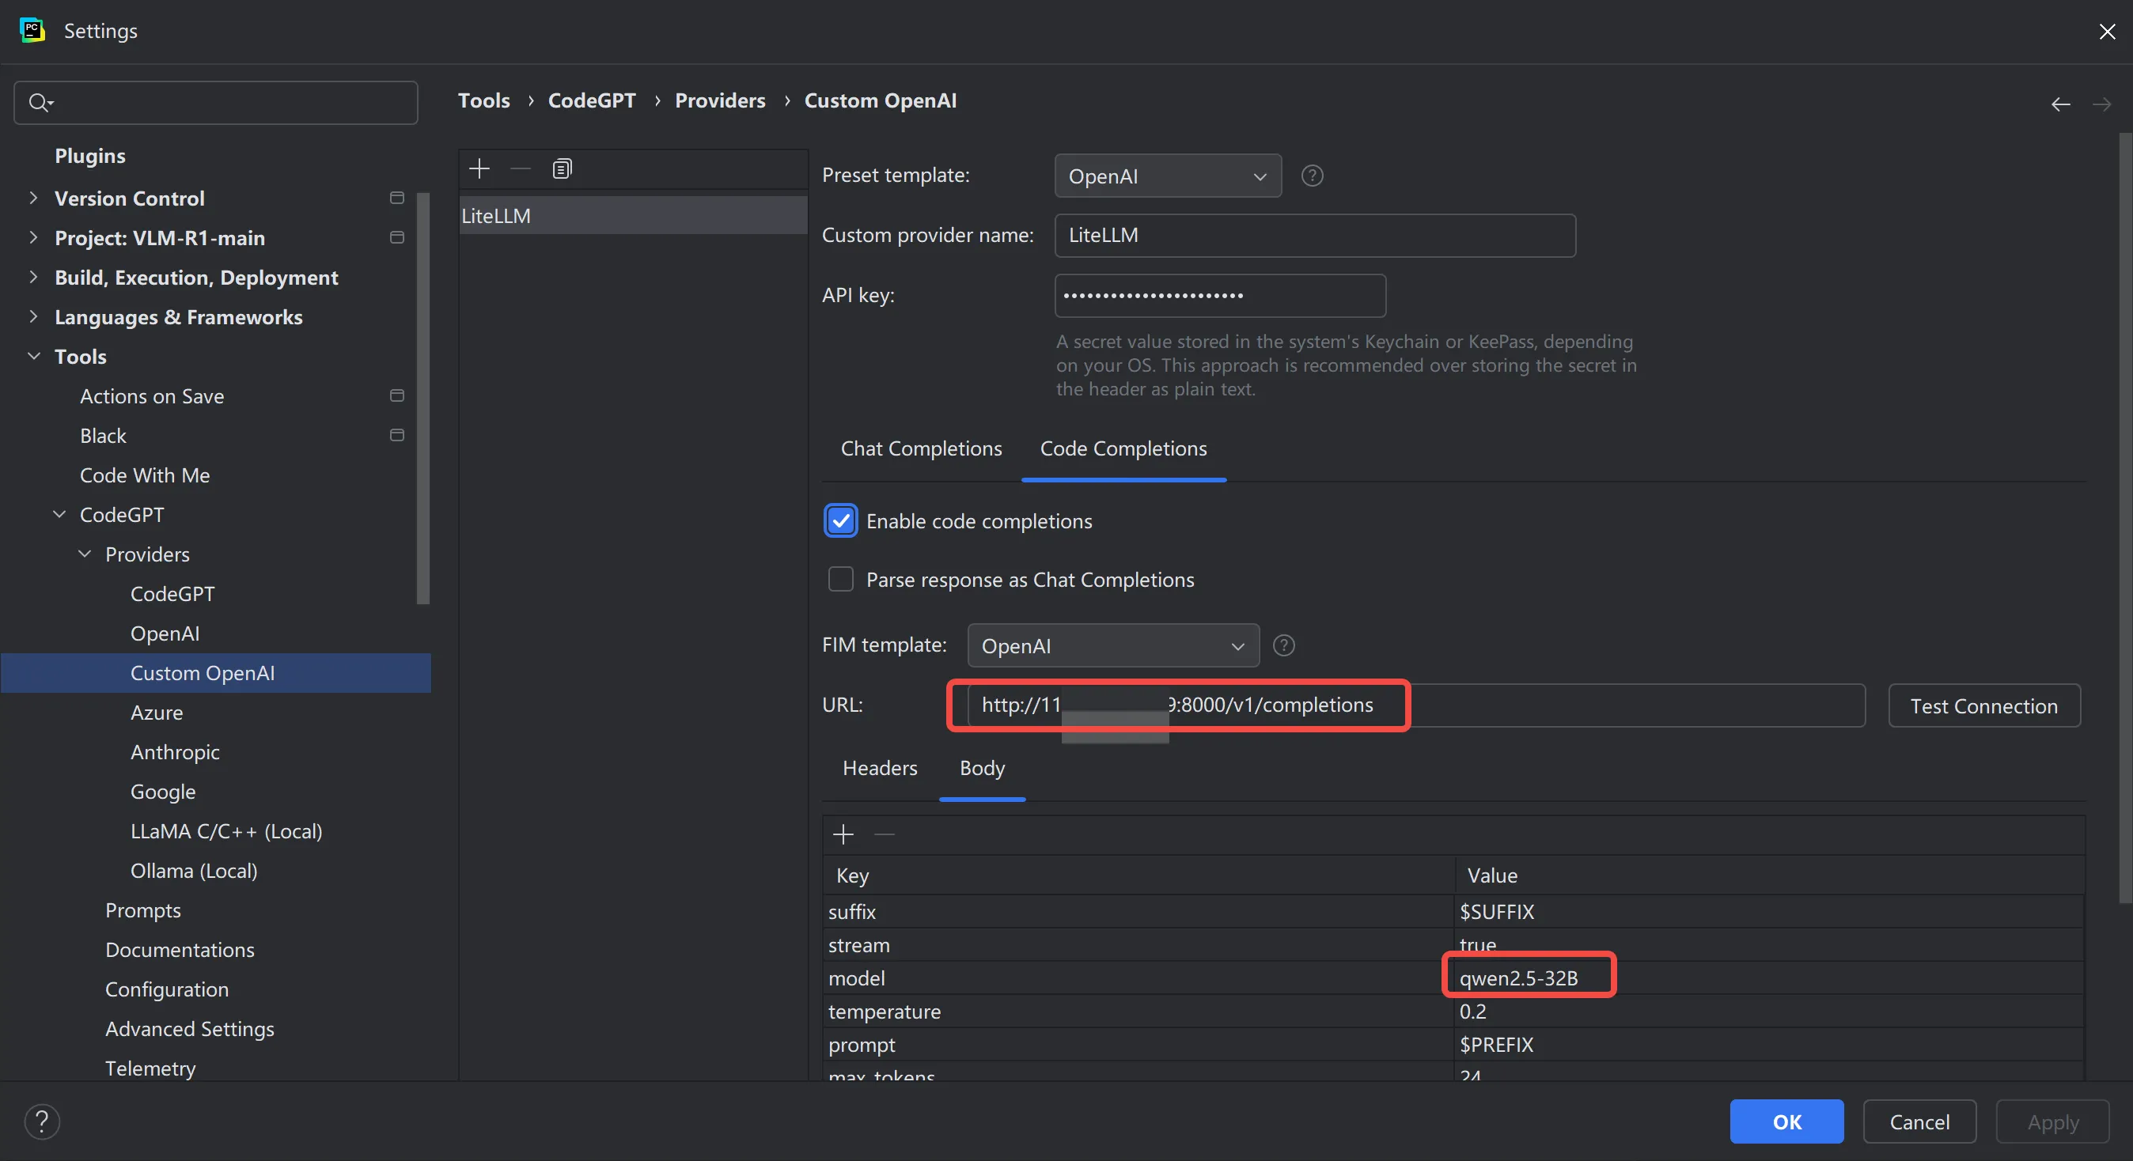Select the Google provider item

click(x=162, y=791)
